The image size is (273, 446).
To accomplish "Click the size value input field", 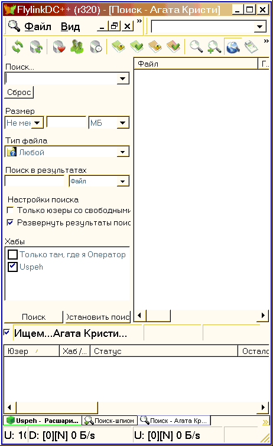I will click(66, 123).
